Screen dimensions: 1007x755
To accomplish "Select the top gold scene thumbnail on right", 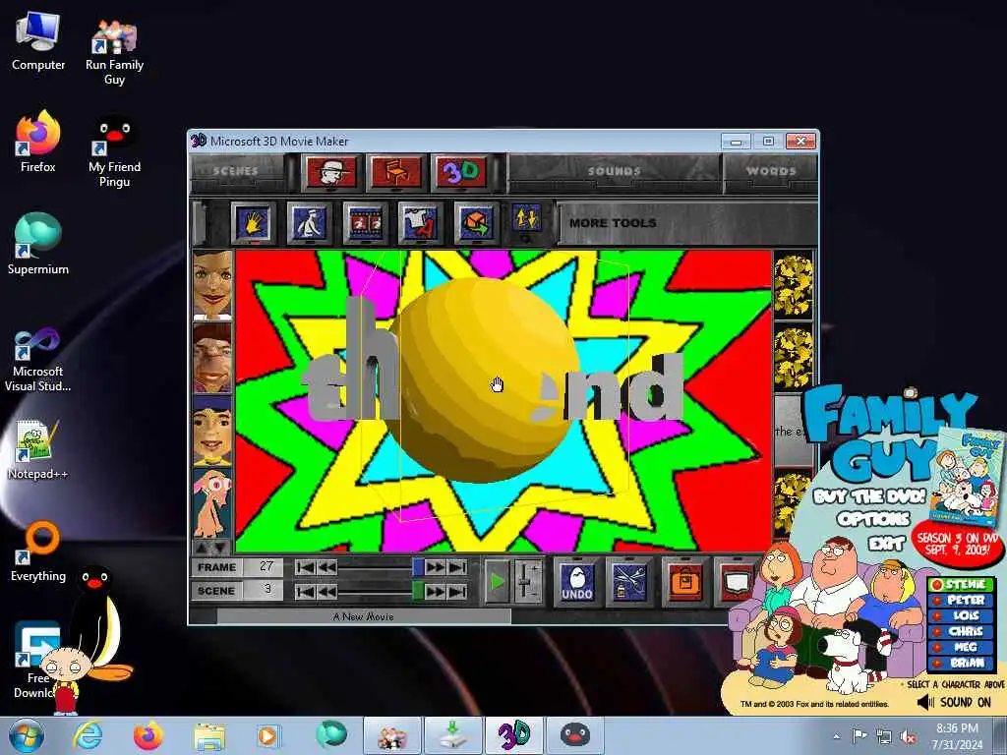I will 794,285.
